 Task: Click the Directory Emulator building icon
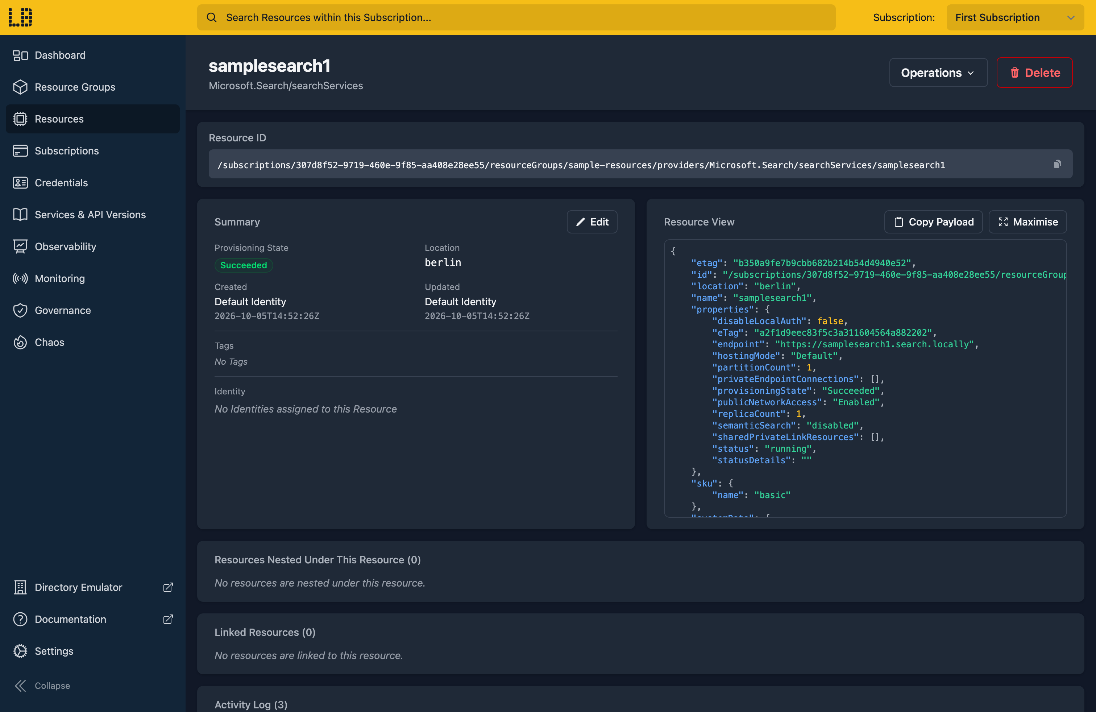[x=20, y=587]
